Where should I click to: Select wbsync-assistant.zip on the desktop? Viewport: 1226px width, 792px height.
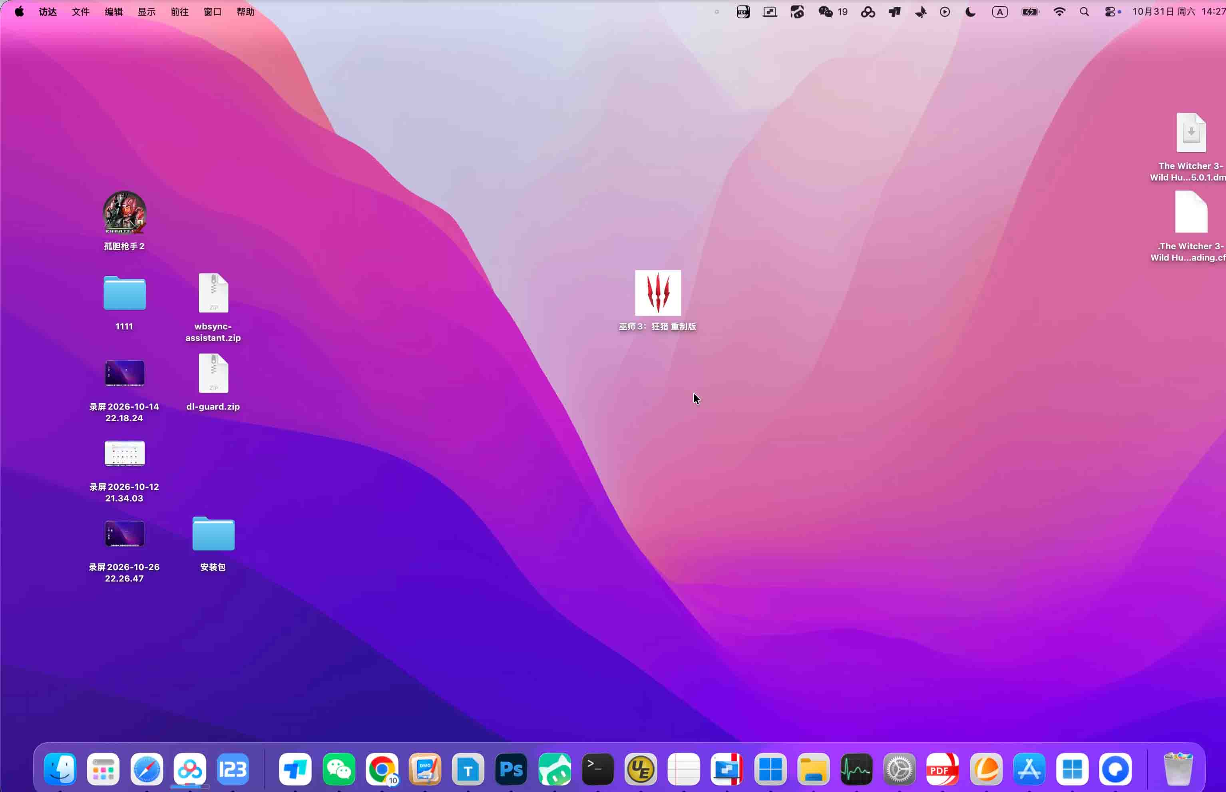(213, 293)
